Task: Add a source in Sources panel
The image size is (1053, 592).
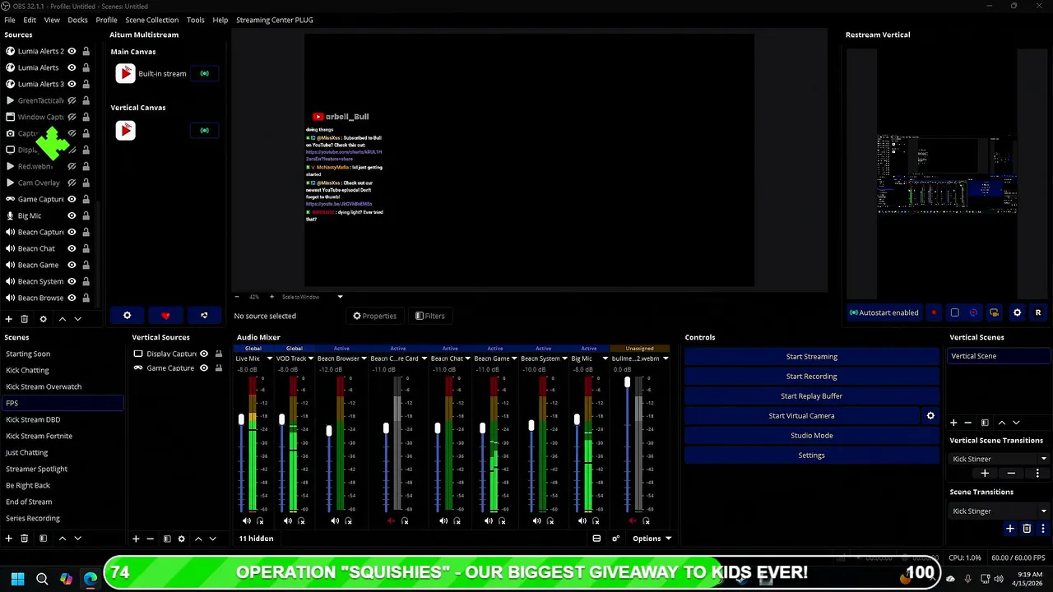Action: tap(8, 319)
